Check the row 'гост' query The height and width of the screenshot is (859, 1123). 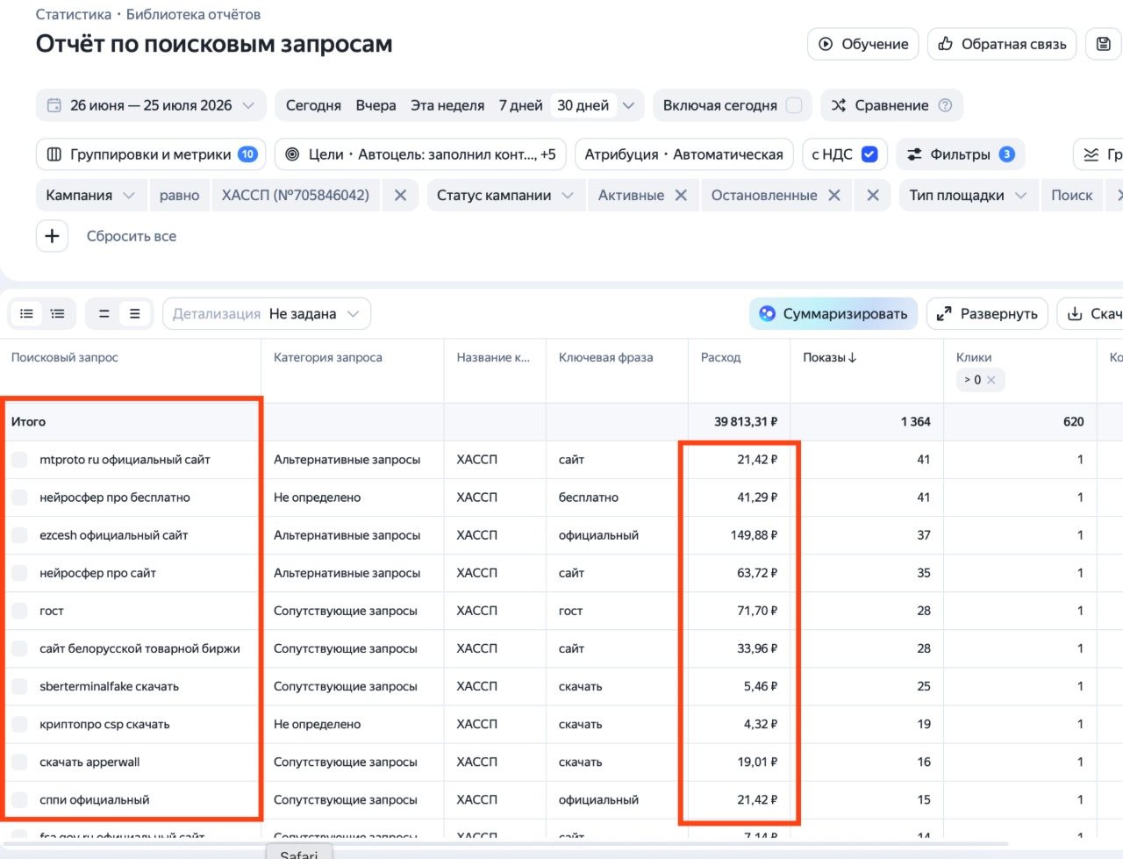[19, 611]
